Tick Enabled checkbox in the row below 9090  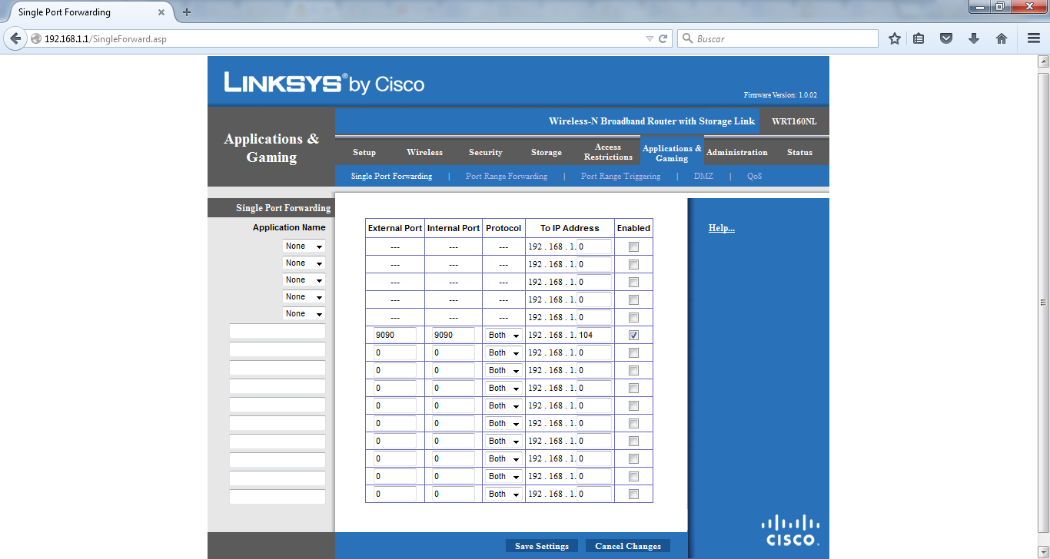click(x=633, y=352)
